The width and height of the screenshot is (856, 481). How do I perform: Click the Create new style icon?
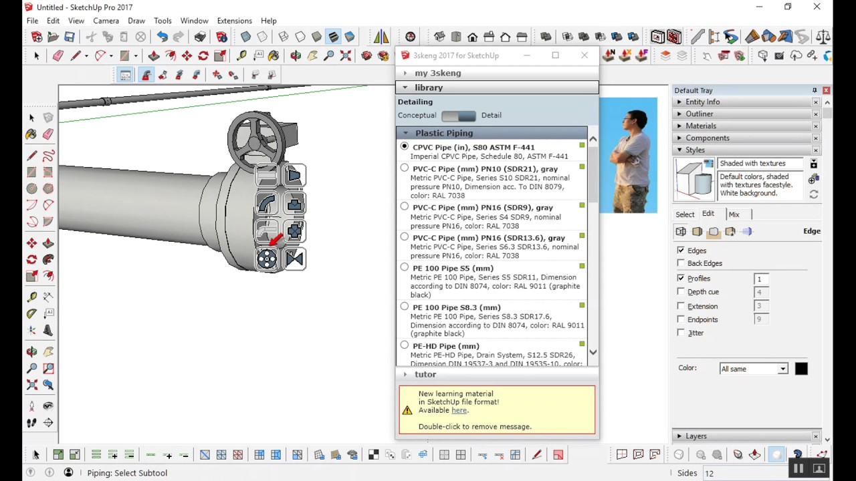pyautogui.click(x=813, y=179)
